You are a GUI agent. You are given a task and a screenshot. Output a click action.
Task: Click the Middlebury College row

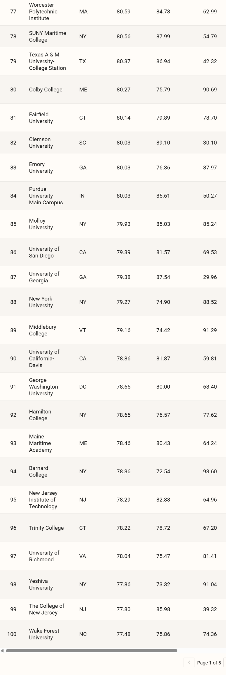(113, 330)
